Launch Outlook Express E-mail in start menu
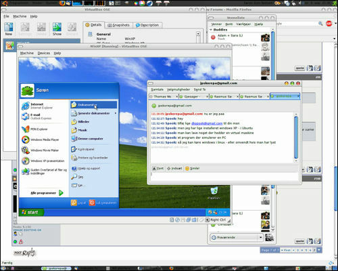Viewport: 338px width, 271px height. pos(37,117)
